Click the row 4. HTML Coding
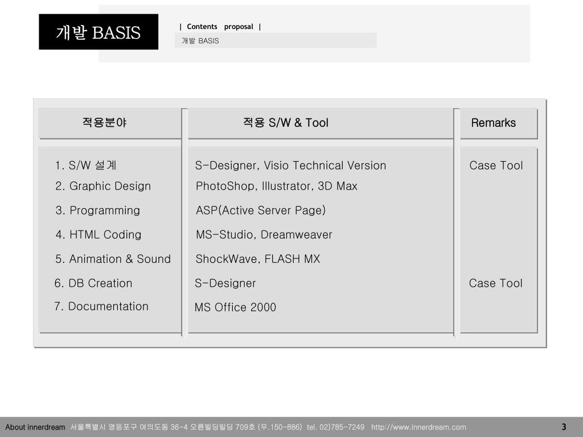 click(98, 234)
